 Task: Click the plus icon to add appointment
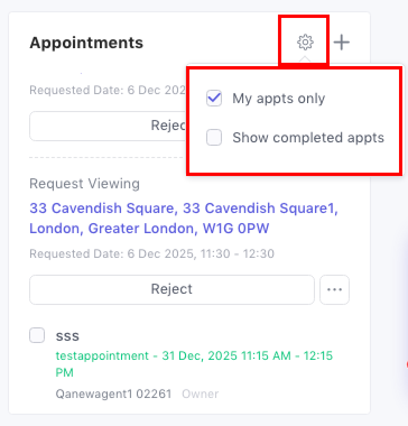[341, 42]
